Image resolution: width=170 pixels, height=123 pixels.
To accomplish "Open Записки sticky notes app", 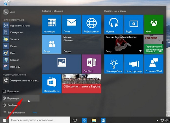I will pyautogui.click(x=21, y=39).
